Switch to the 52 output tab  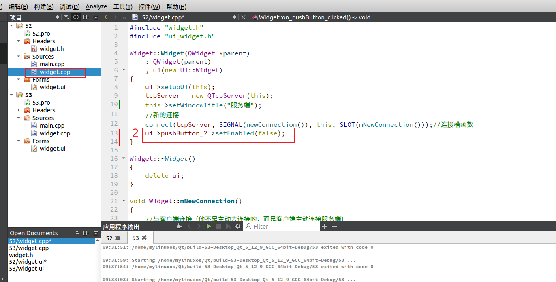pos(109,238)
